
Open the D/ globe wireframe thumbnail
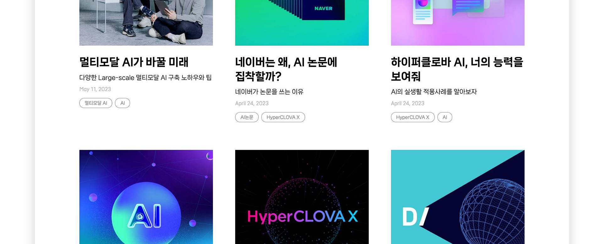click(458, 197)
